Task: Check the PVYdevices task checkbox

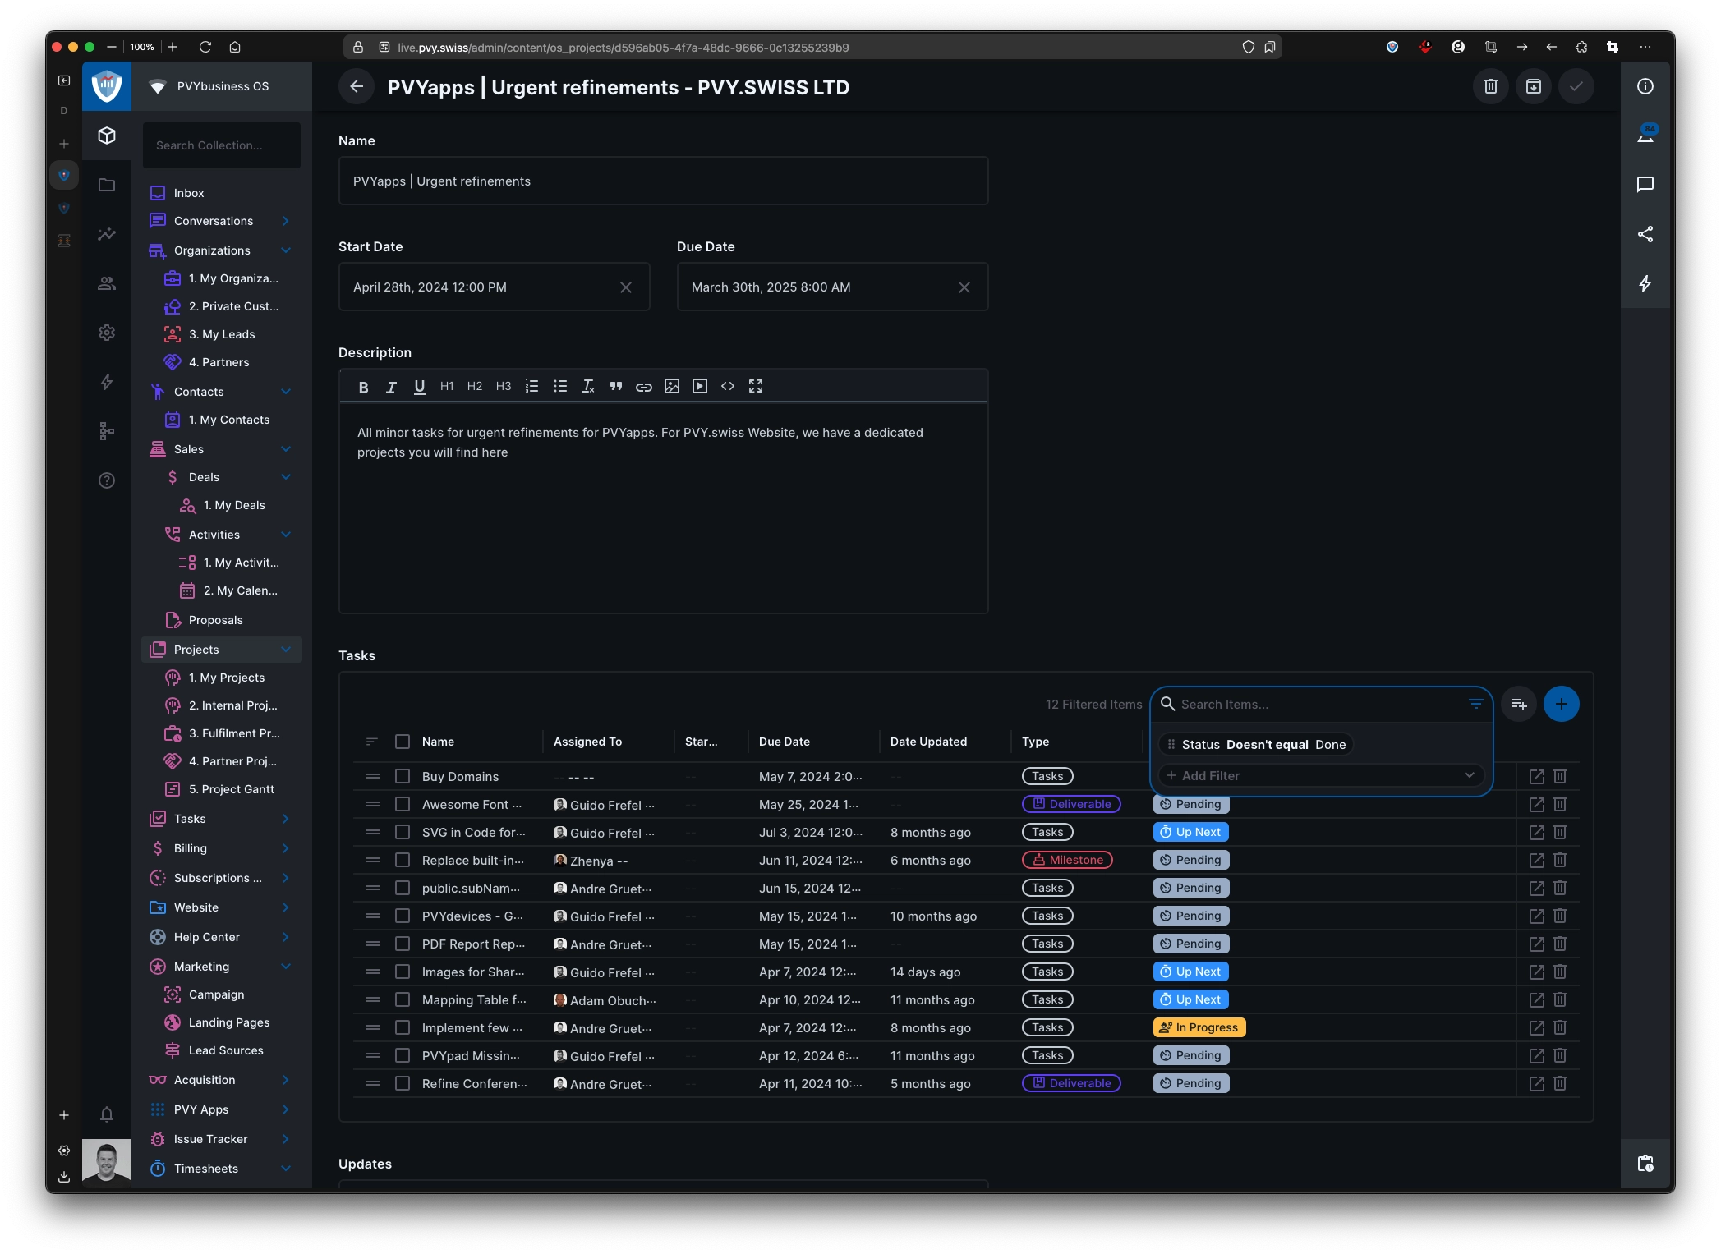Action: coord(403,916)
